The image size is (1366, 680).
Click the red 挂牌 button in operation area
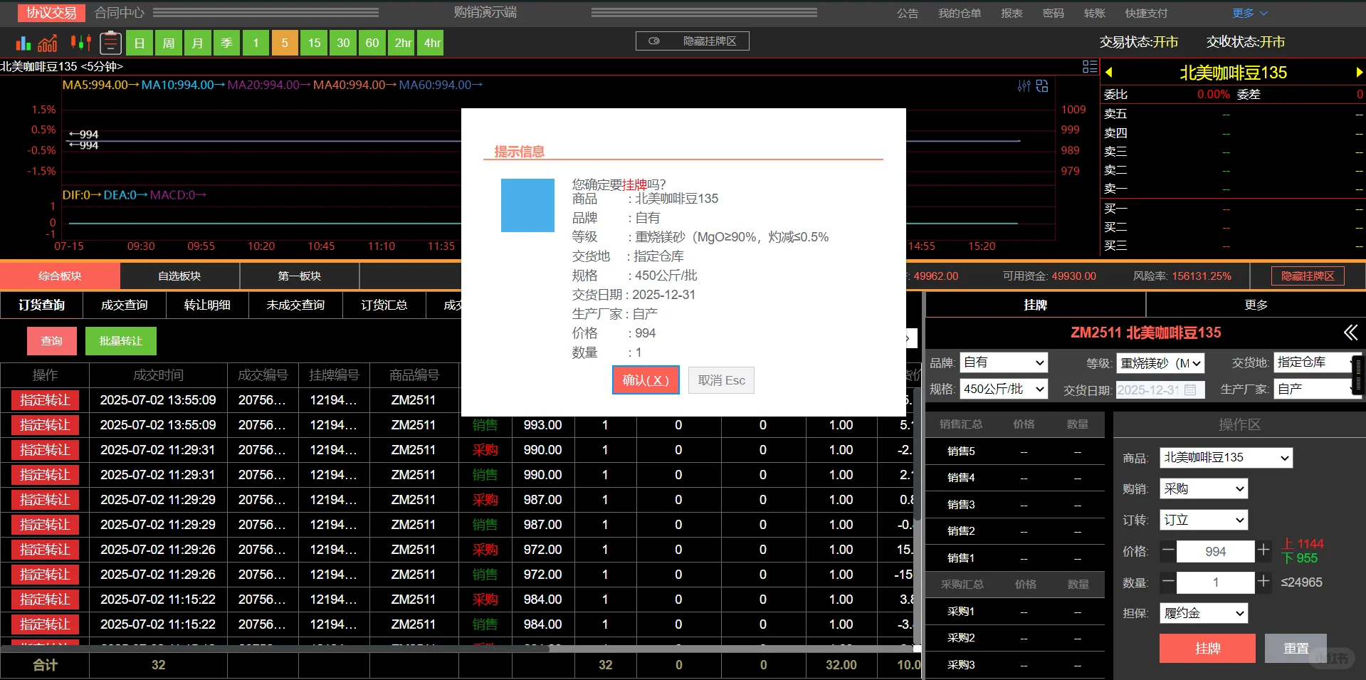pos(1206,648)
